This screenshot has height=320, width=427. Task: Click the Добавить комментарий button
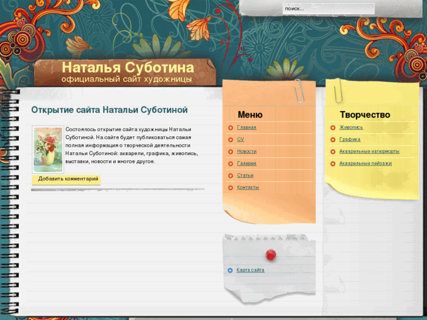(x=66, y=180)
